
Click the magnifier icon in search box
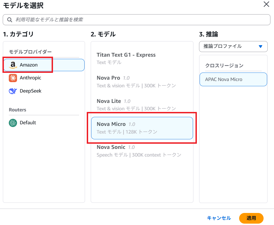[10, 20]
